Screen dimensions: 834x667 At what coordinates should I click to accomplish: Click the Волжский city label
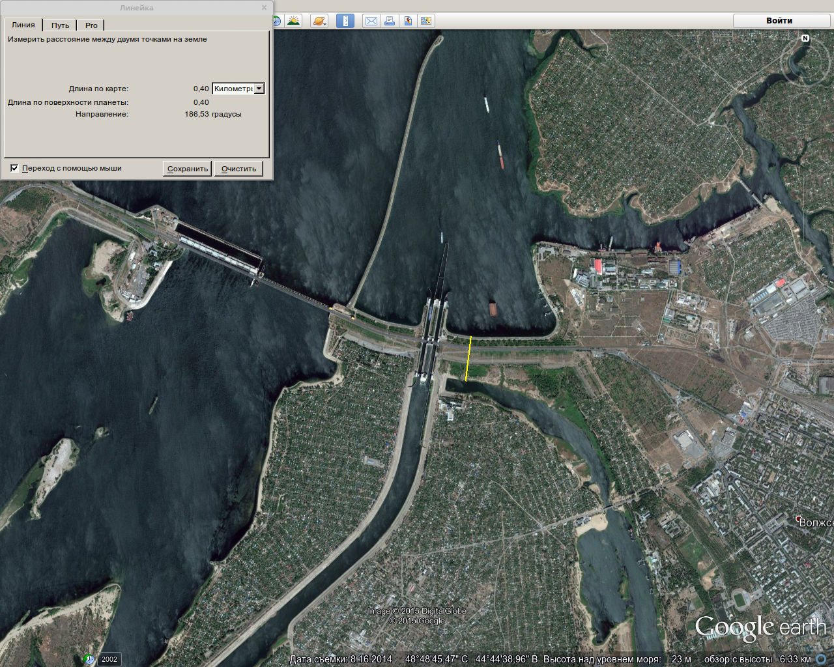coord(816,522)
